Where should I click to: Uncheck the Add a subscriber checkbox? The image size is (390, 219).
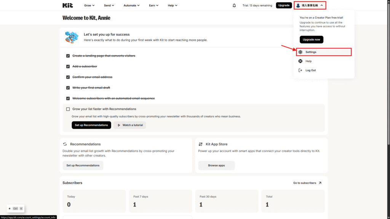pos(68,67)
